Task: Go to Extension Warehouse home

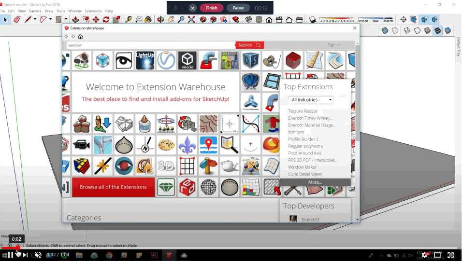Action: point(80,37)
